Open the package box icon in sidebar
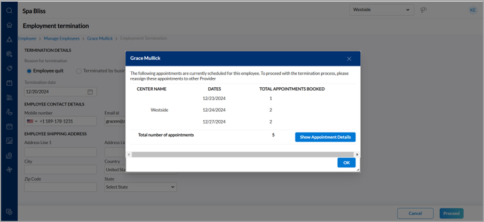 9,83
